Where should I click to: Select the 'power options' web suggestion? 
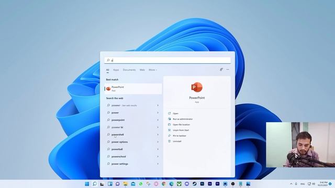133,142
